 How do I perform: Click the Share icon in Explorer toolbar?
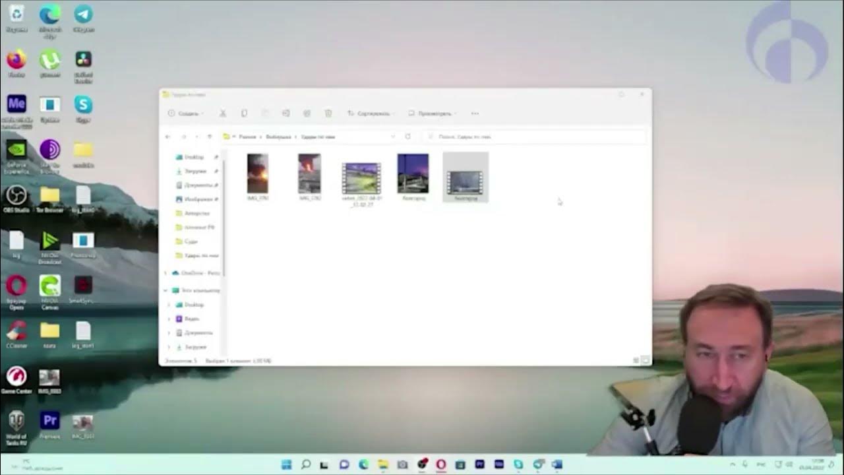307,113
